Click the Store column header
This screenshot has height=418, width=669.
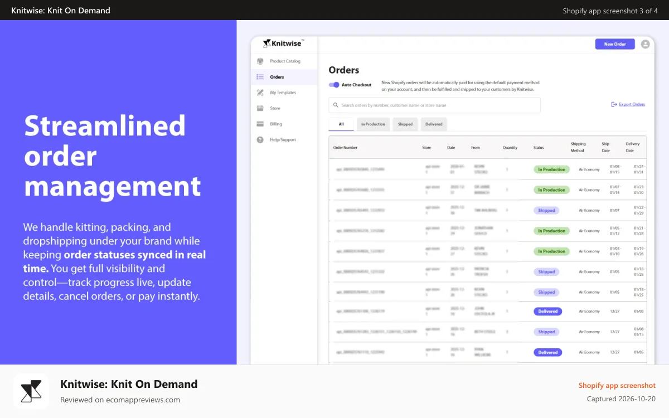tap(426, 148)
